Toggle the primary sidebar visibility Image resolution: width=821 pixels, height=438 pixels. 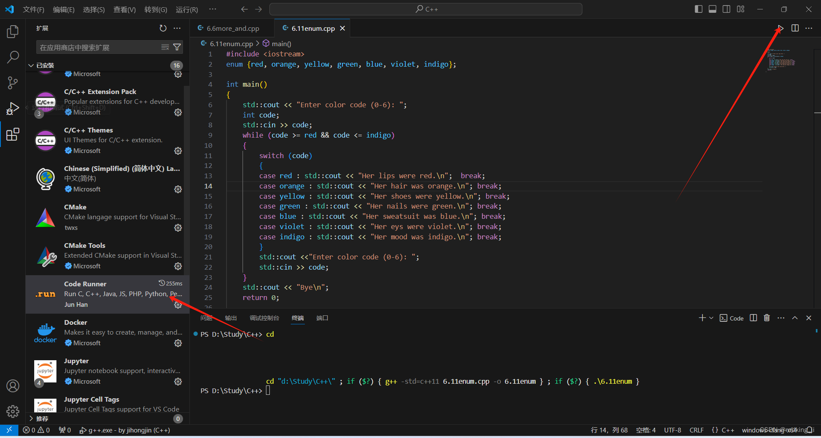pyautogui.click(x=698, y=9)
